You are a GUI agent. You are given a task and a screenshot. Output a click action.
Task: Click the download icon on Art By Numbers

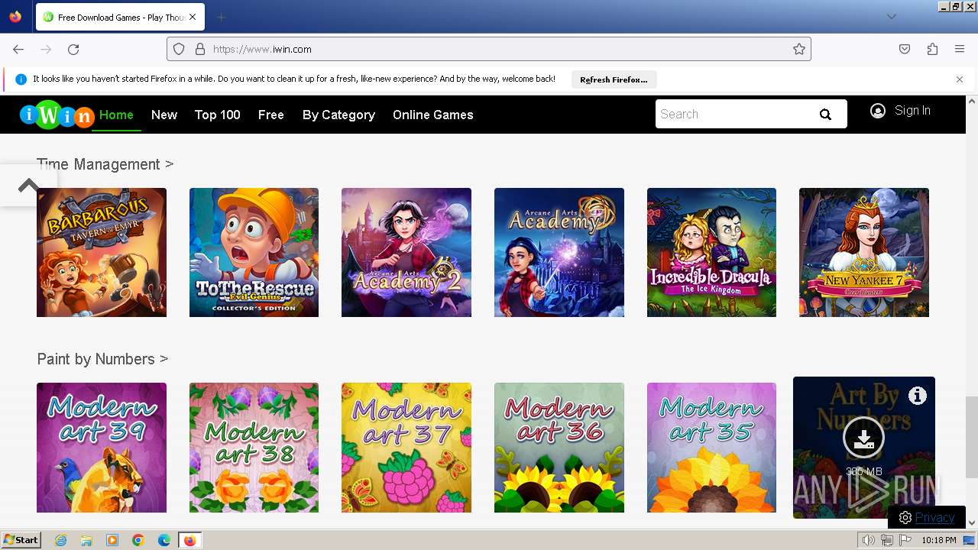tap(863, 438)
